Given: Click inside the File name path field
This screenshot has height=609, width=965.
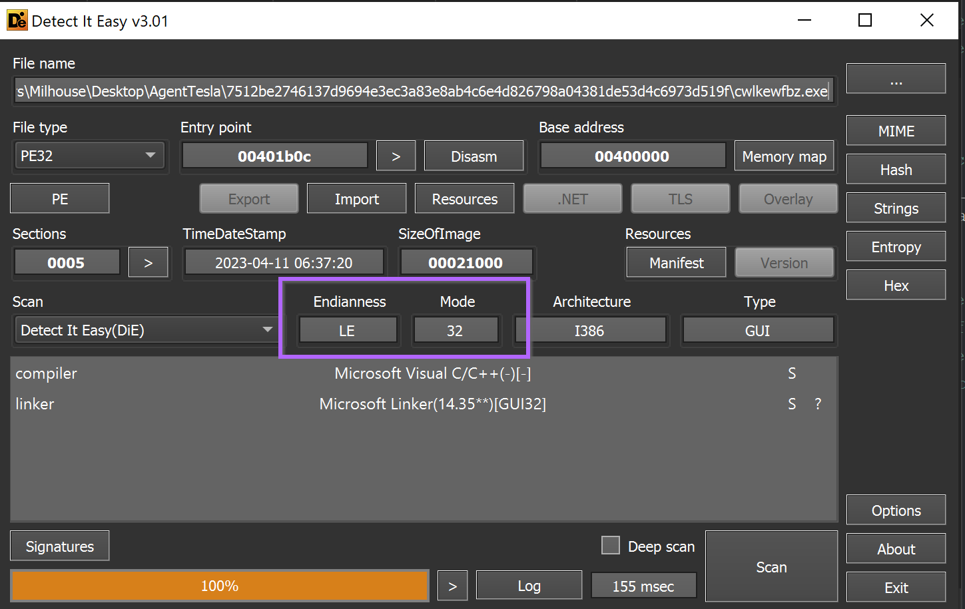Looking at the screenshot, I should point(424,91).
